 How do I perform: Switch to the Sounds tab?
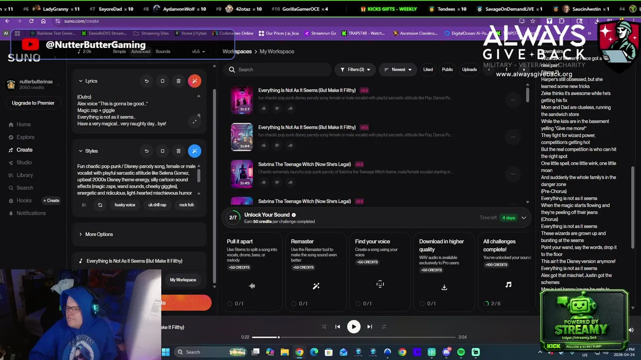pos(163,51)
